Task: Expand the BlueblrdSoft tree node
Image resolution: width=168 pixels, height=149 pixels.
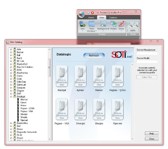Action: tap(11, 64)
